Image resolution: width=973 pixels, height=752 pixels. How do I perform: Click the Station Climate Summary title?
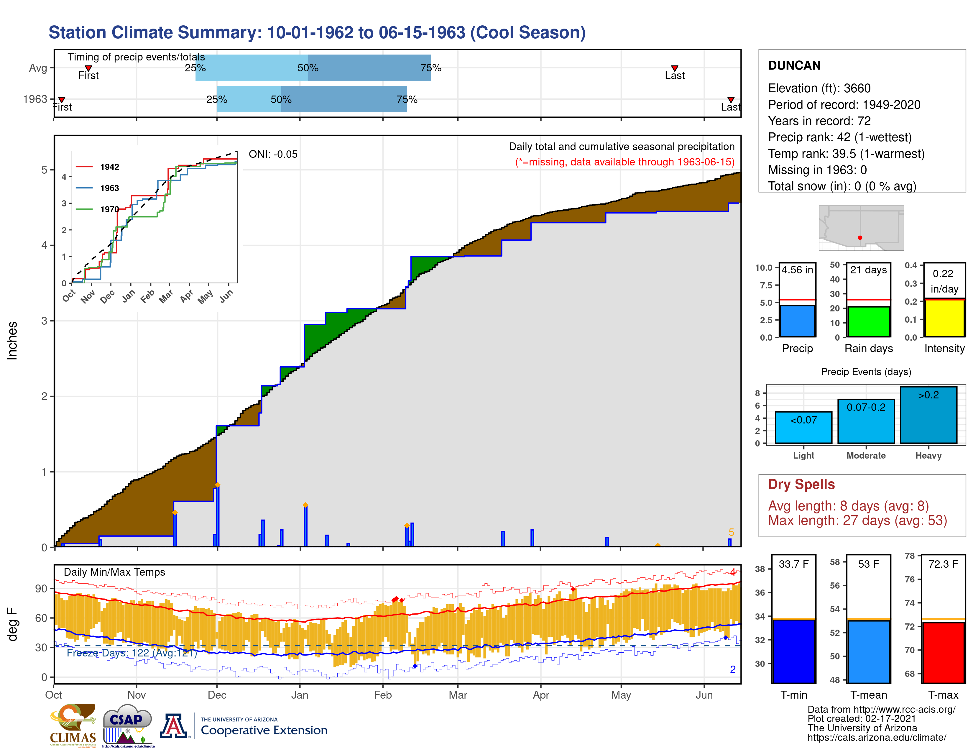(317, 32)
